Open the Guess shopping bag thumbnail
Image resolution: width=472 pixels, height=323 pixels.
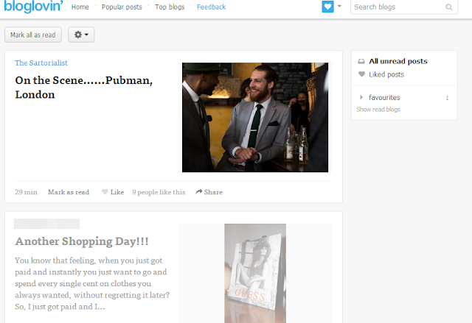tap(255, 273)
